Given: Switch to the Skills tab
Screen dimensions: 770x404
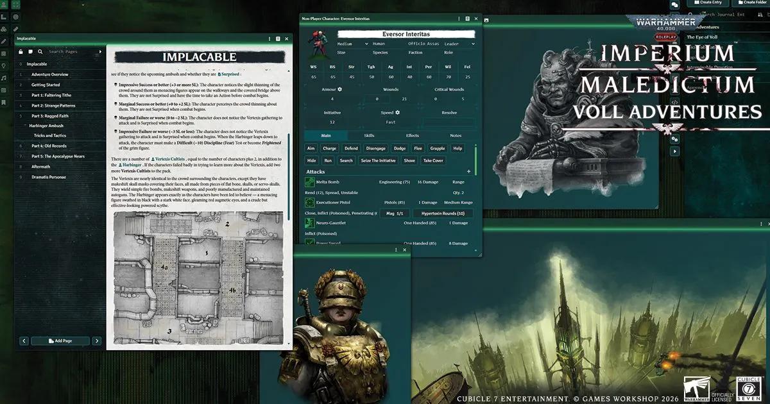Looking at the screenshot, I should click(x=369, y=135).
